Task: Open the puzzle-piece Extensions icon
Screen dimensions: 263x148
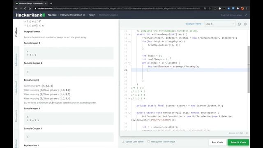Action: pos(238,8)
